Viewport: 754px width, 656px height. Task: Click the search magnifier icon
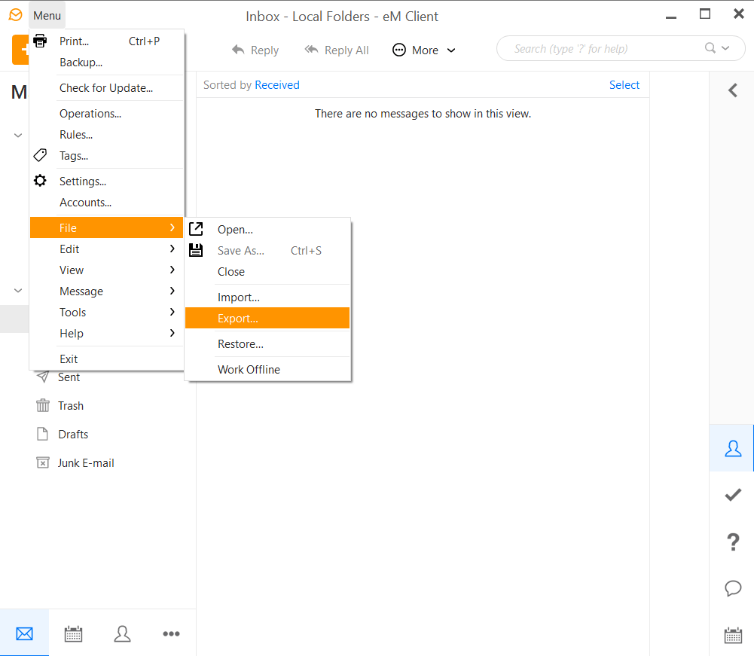710,48
